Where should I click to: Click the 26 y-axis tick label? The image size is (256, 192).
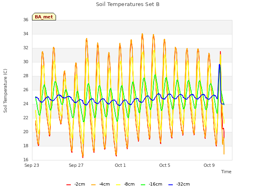point(26,90)
